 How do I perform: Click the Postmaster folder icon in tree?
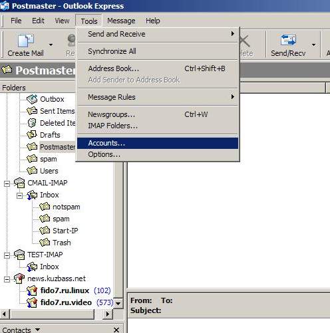point(32,147)
